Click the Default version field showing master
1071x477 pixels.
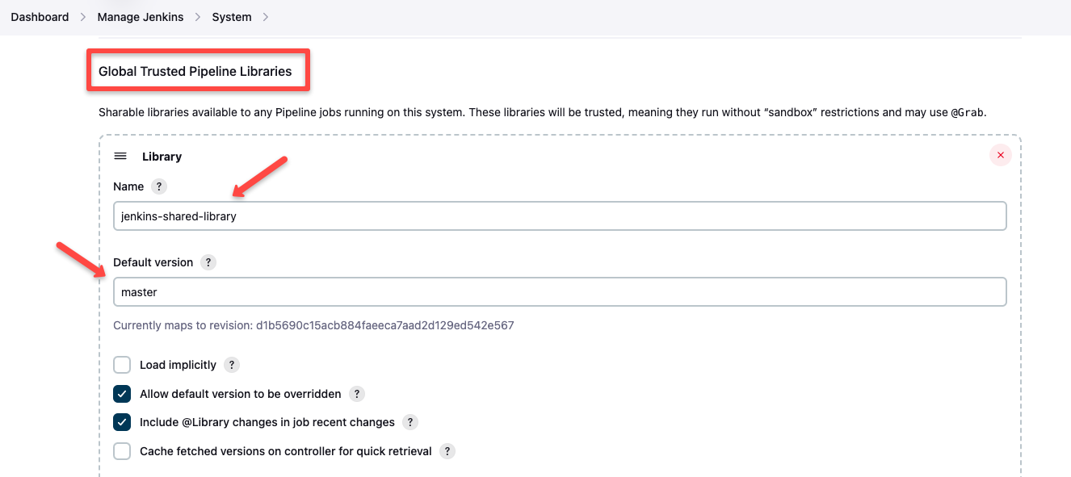560,291
